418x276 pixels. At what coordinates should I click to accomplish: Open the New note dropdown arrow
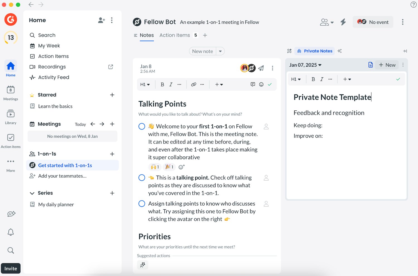pos(220,51)
